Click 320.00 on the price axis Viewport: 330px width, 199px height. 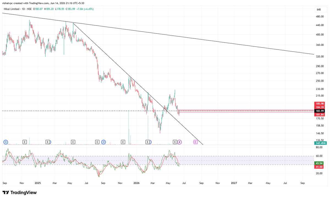pyautogui.click(x=319, y=57)
